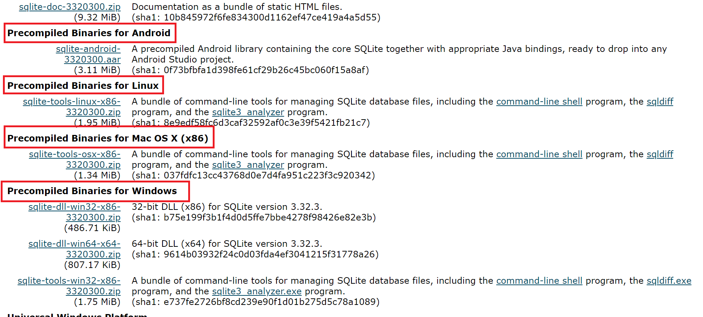Click sqlite-tools-linux-x86-3320300.zip link
The width and height of the screenshot is (703, 317).
(72, 107)
